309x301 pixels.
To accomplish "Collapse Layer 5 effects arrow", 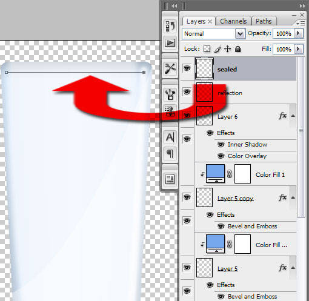I will [293, 268].
